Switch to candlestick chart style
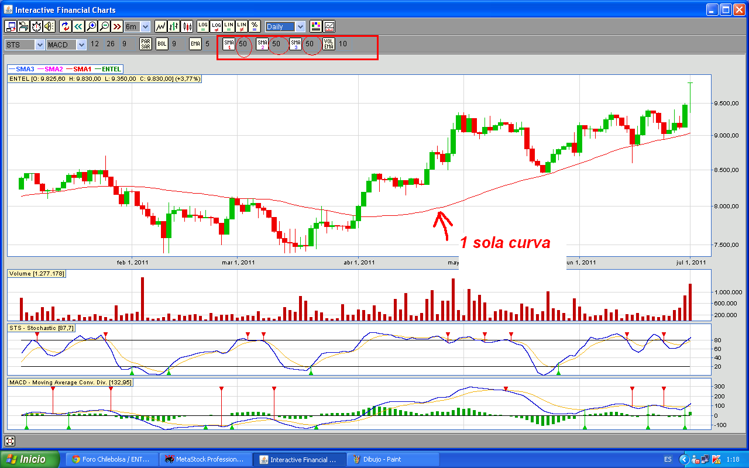749x468 pixels. (187, 26)
